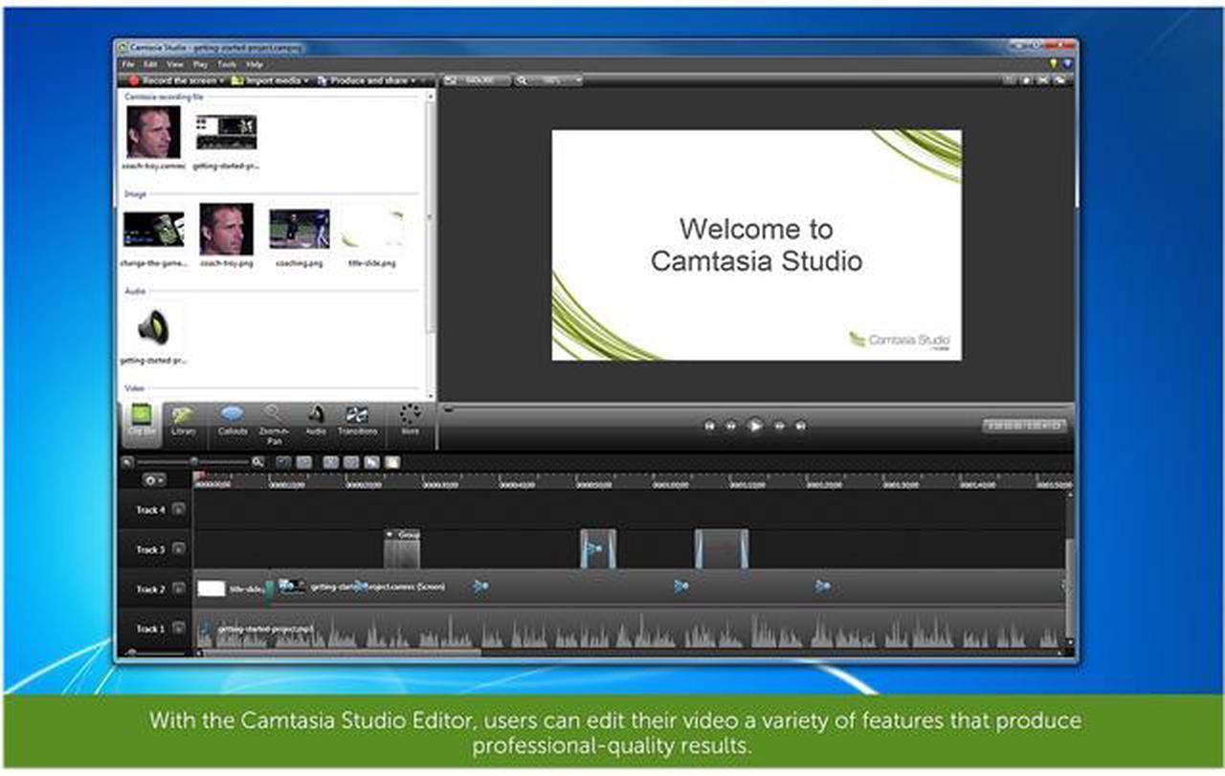
Task: Click the sixth edit button on timeline toolbar
Action: point(391,462)
